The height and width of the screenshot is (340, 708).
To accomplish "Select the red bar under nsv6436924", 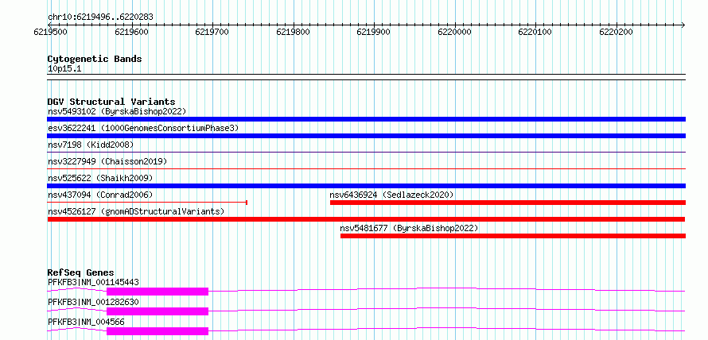I will coord(508,203).
